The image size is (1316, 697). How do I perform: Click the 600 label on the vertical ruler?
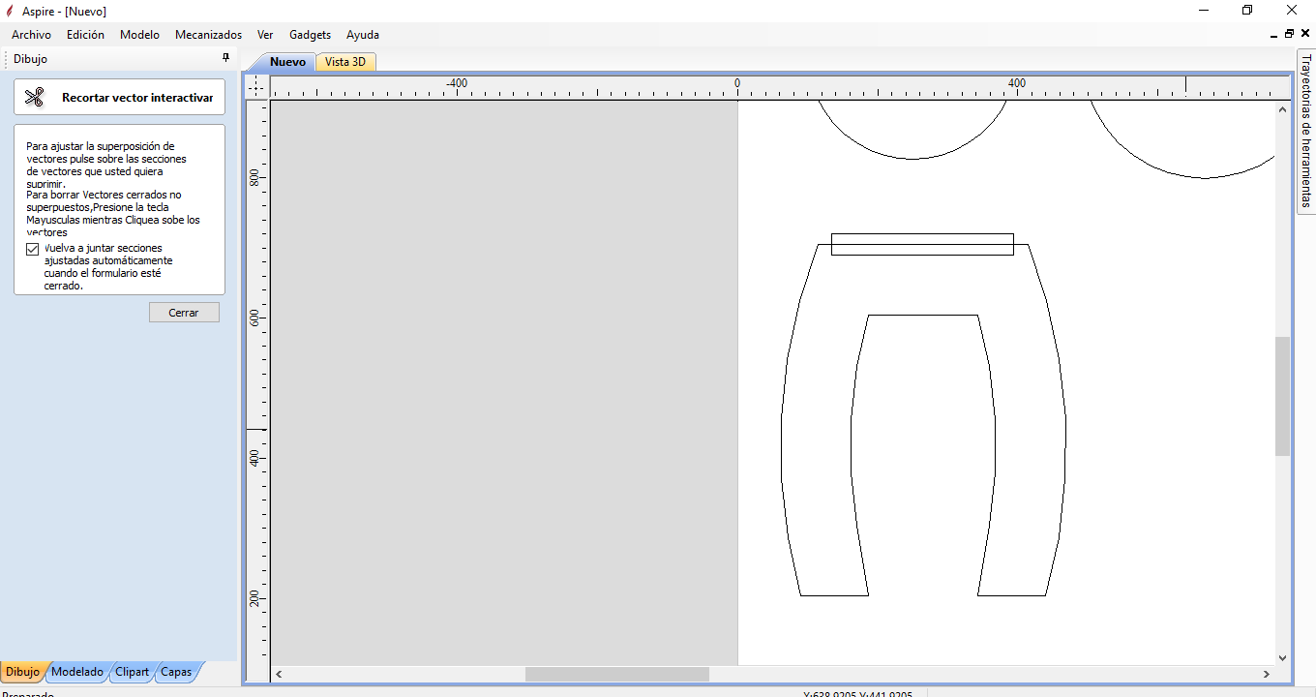[x=254, y=318]
